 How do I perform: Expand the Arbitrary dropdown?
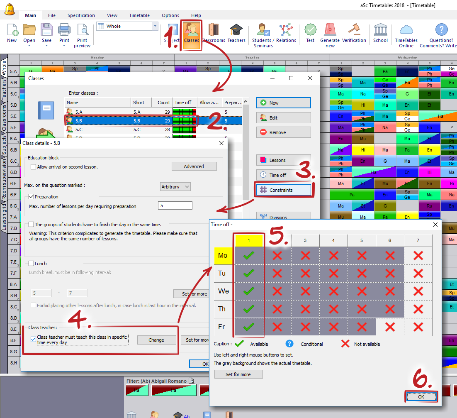pos(175,187)
